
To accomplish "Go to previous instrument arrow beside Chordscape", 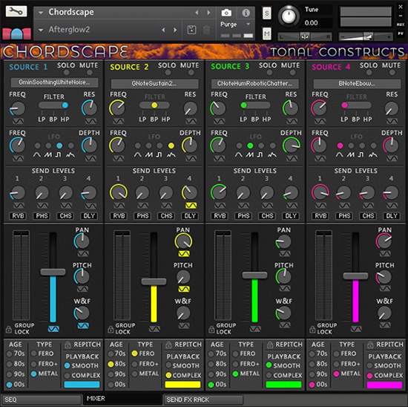I will [x=197, y=12].
